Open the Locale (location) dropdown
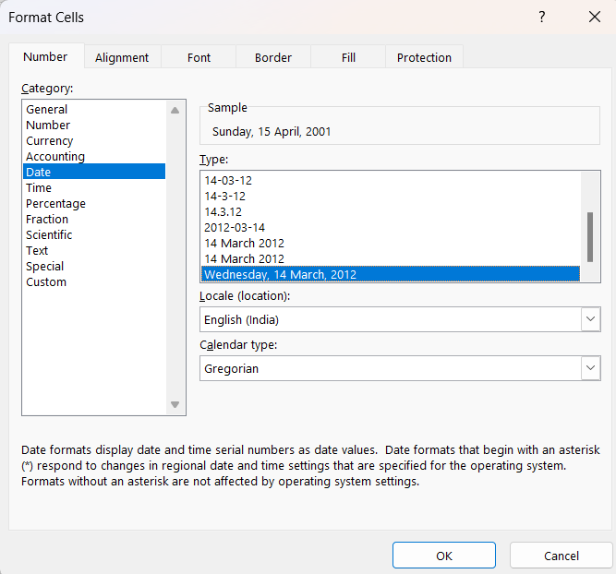This screenshot has height=574, width=616. (x=590, y=319)
